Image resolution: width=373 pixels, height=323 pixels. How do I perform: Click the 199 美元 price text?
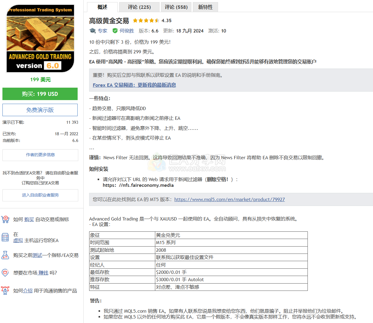click(x=40, y=80)
